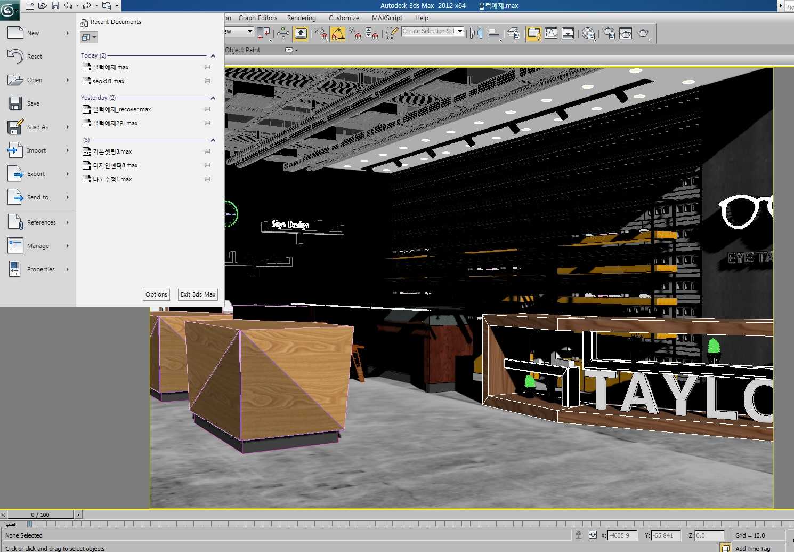Select Manage in application menu
The image size is (794, 552).
[x=38, y=246]
